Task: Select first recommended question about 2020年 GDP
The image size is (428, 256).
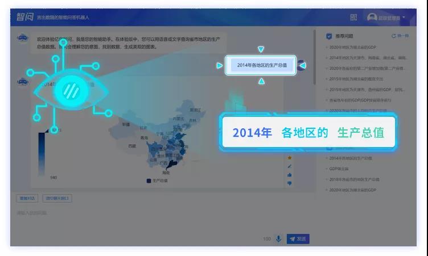Action: click(352, 47)
